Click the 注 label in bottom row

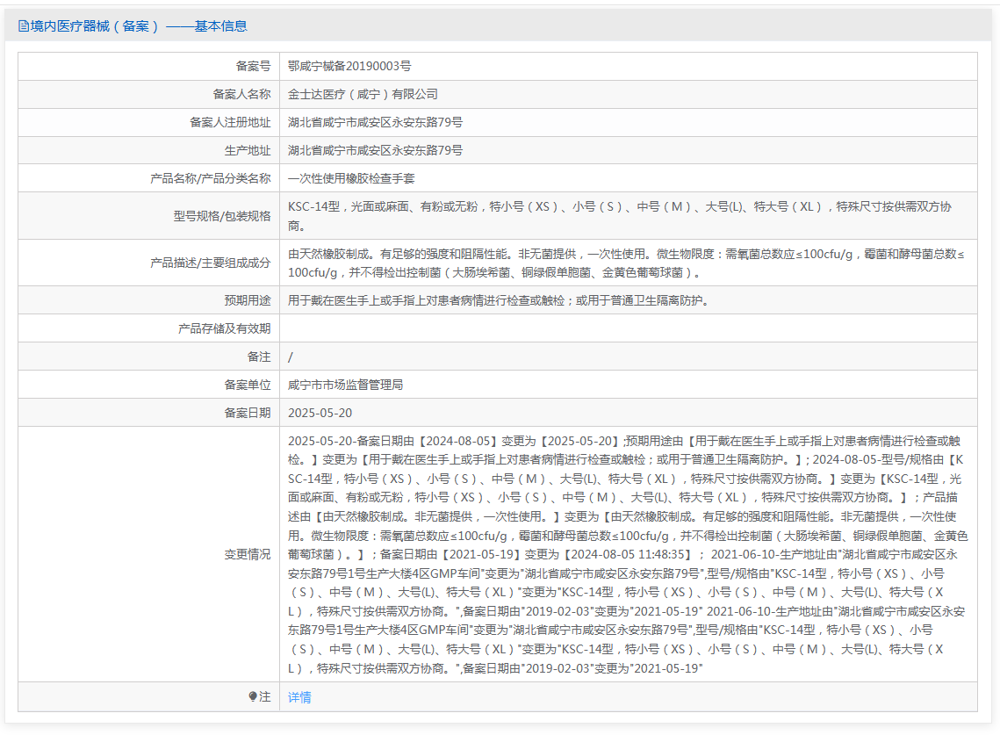click(x=264, y=696)
